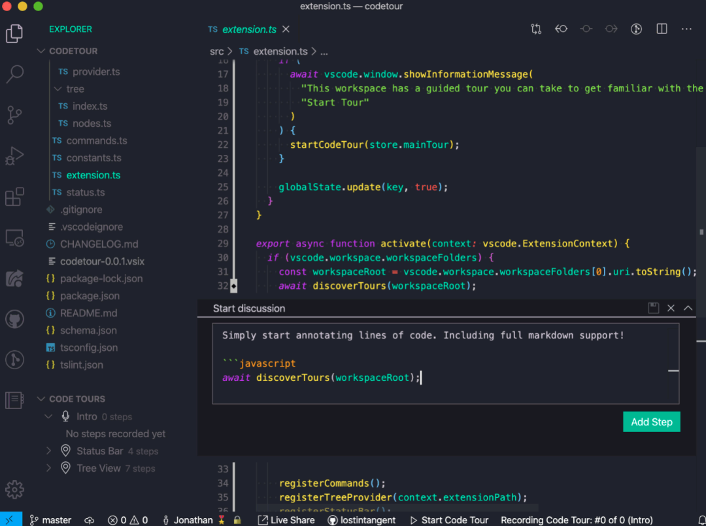706x526 pixels.
Task: Close the Start discussion panel
Action: [x=671, y=308]
